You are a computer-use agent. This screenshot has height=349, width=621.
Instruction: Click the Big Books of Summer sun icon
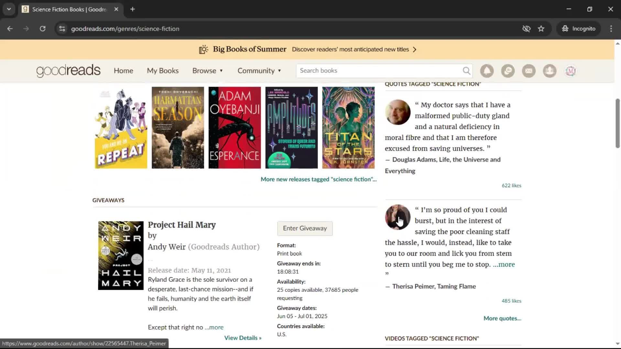(203, 49)
